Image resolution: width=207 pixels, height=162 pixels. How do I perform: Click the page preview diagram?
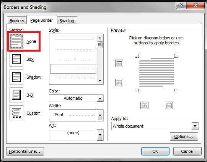(156, 73)
